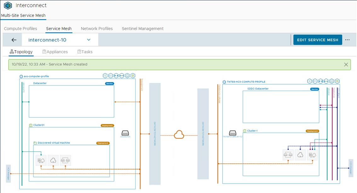
Task: Select network extension appliance in Discovered virtual machine box
Action: coord(65,160)
